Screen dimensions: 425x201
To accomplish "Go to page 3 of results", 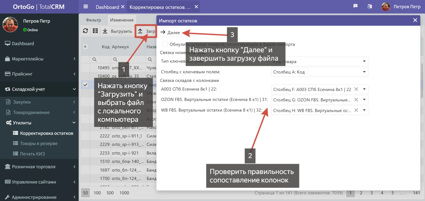I will point(371,193).
